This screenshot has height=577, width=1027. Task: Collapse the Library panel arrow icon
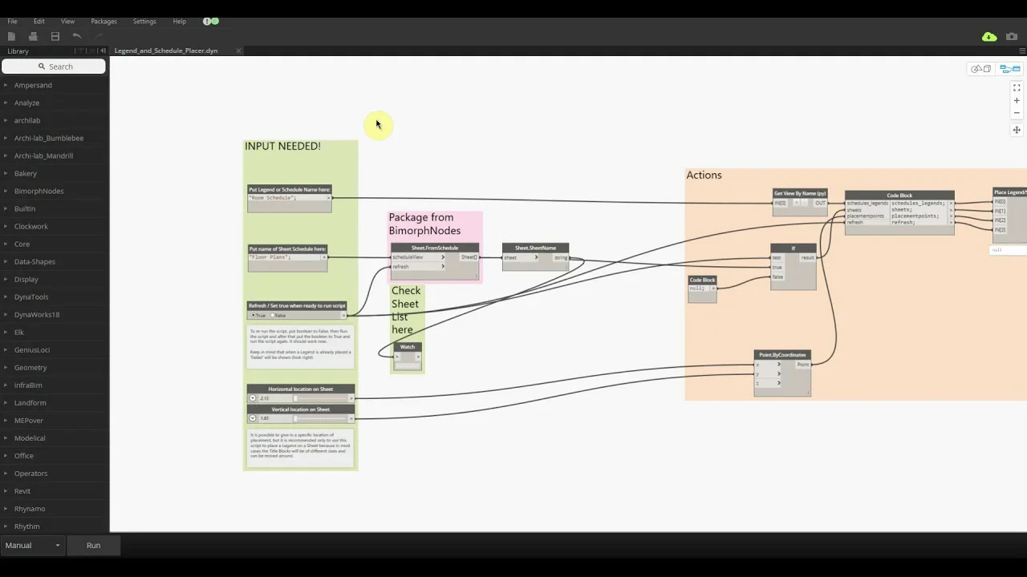102,50
